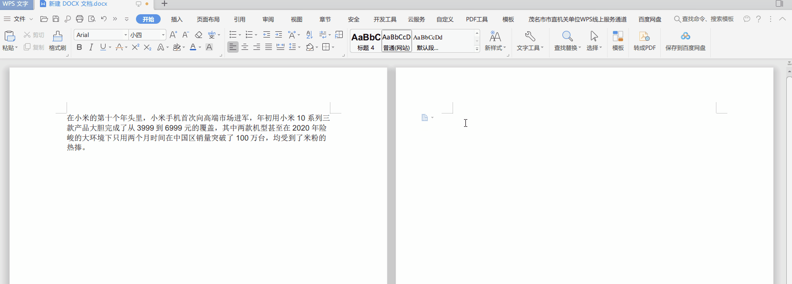Image resolution: width=792 pixels, height=284 pixels.
Task: Click the Sort (A-Z) icon
Action: point(309,35)
